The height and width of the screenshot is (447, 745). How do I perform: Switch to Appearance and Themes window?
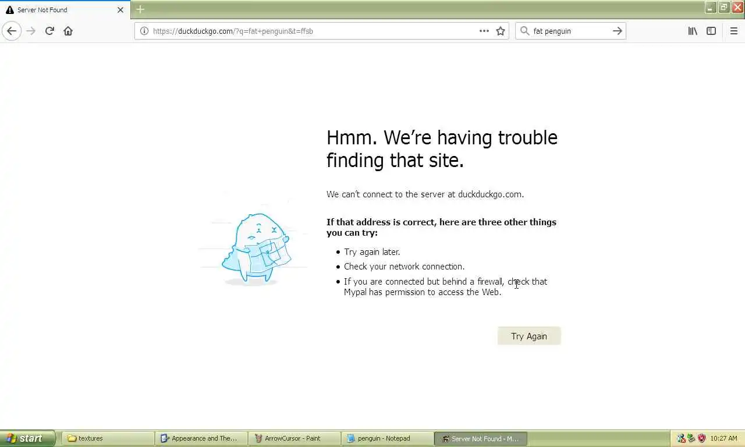pos(201,438)
